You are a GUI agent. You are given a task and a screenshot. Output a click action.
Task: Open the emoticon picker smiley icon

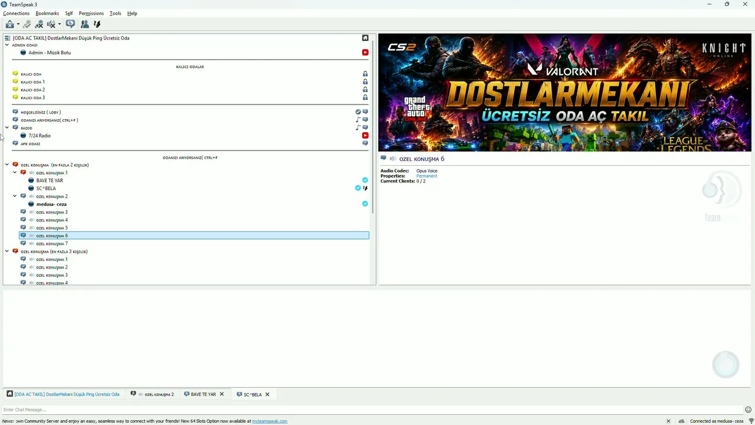tap(749, 410)
